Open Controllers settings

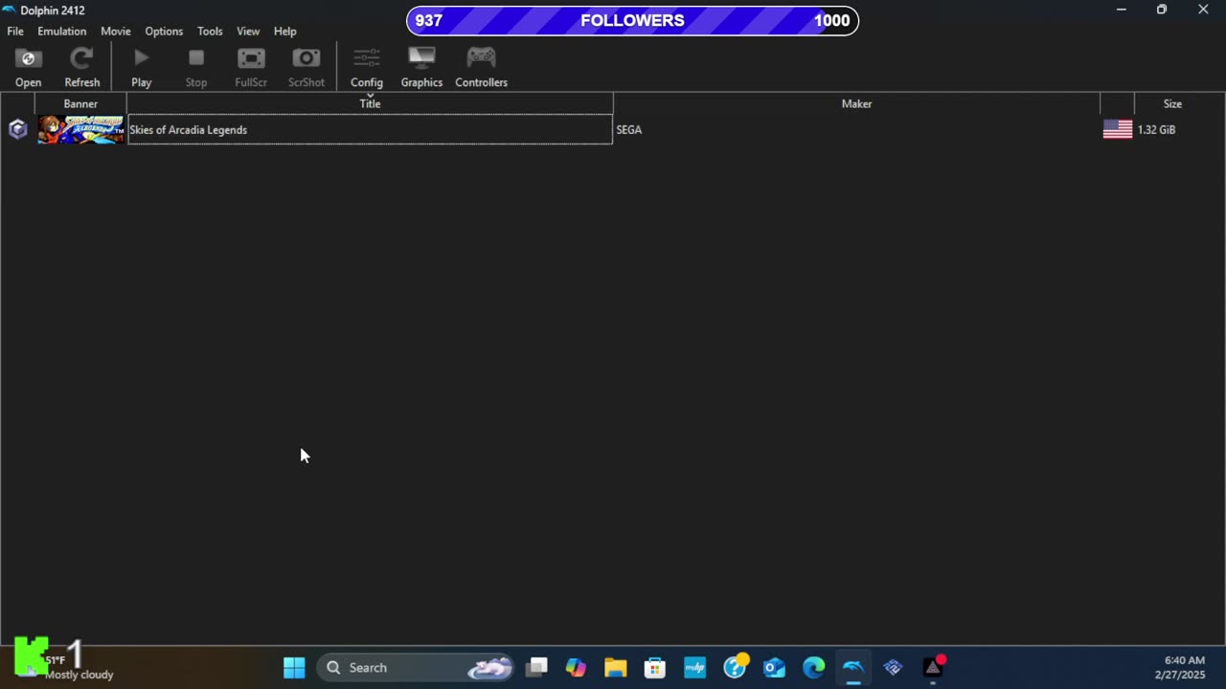point(481,68)
